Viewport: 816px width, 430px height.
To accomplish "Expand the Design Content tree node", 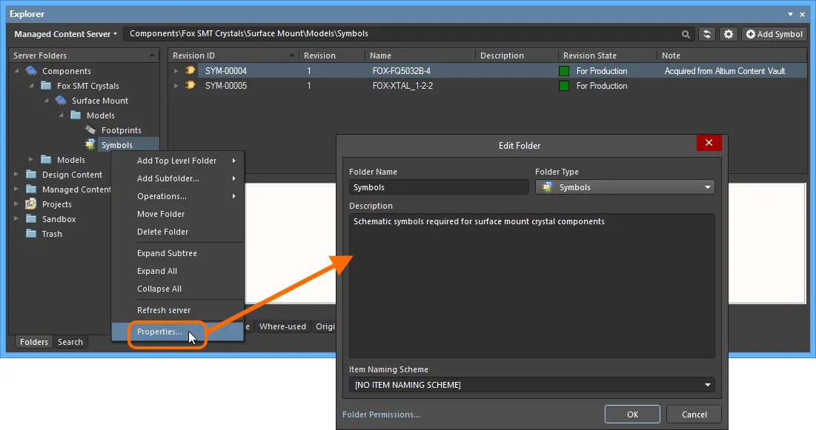I will 16,175.
